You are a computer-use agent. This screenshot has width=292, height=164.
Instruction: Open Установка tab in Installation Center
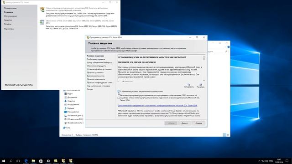pyautogui.click(x=8, y=12)
